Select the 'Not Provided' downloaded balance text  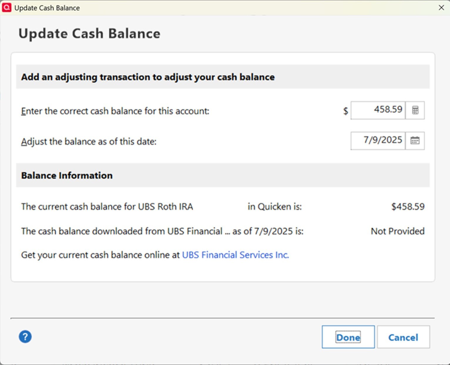pos(398,231)
